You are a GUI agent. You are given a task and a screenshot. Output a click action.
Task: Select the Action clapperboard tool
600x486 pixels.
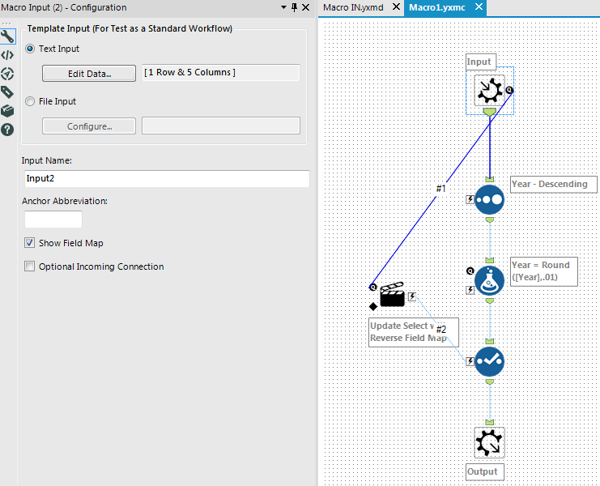coord(392,295)
